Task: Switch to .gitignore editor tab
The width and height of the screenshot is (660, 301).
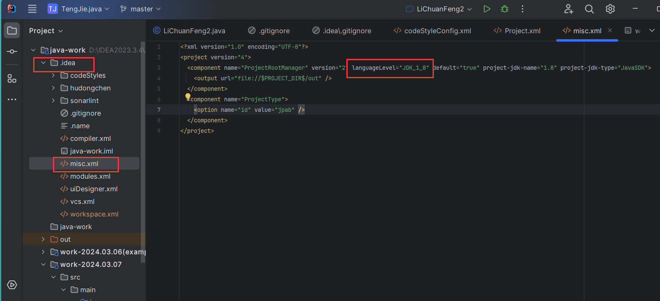Action: click(269, 31)
